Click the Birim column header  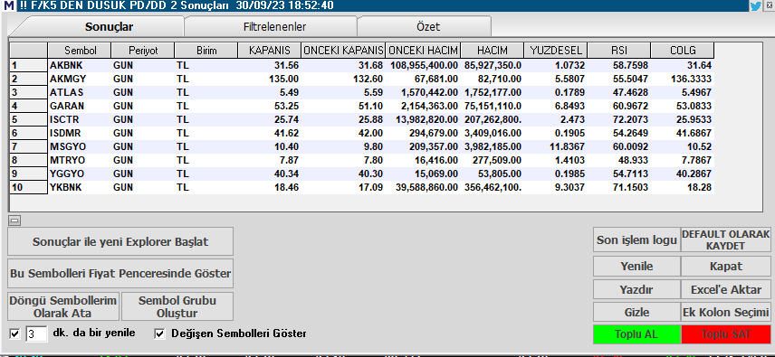click(x=206, y=51)
